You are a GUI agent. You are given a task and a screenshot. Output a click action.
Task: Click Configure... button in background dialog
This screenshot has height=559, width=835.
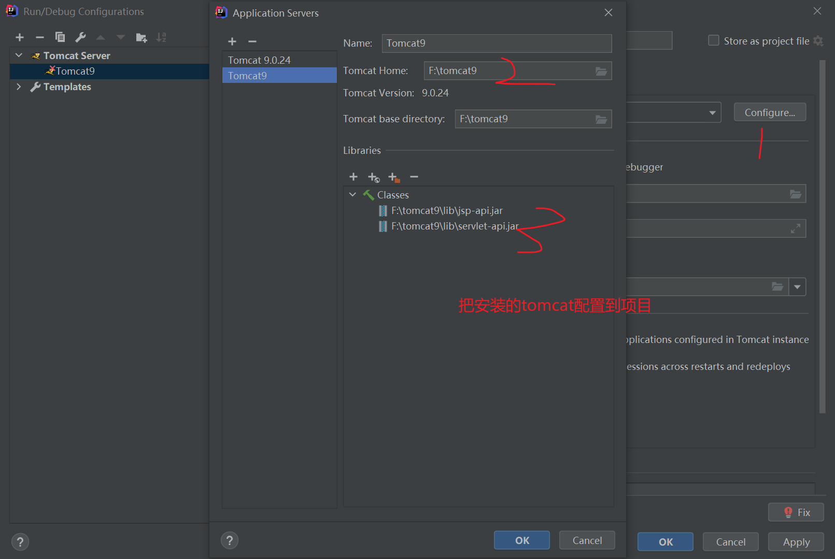[770, 112]
